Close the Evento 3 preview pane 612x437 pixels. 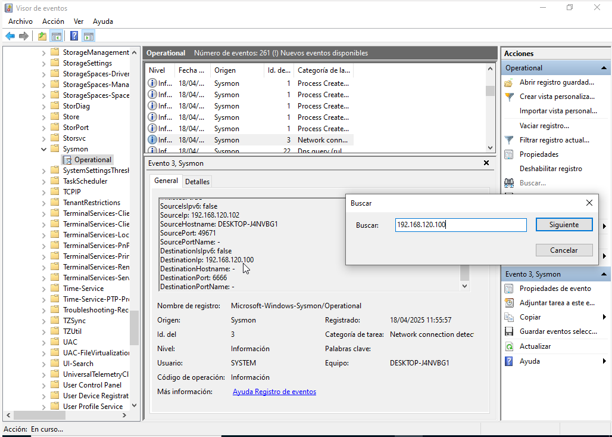(486, 163)
